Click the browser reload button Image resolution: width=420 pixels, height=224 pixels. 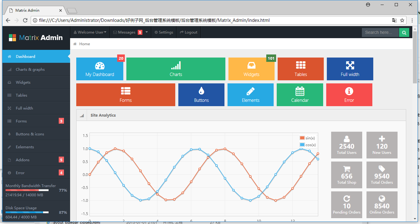pyautogui.click(x=26, y=20)
